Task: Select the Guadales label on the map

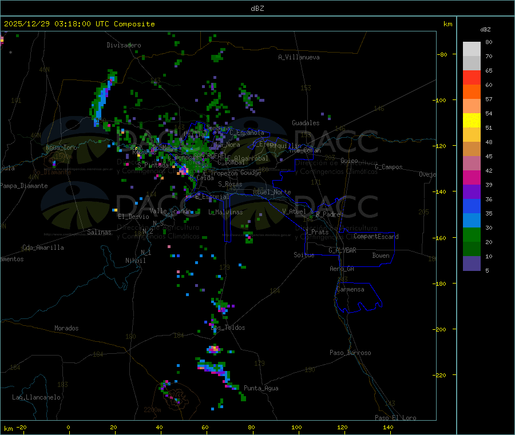Action: tap(306, 123)
